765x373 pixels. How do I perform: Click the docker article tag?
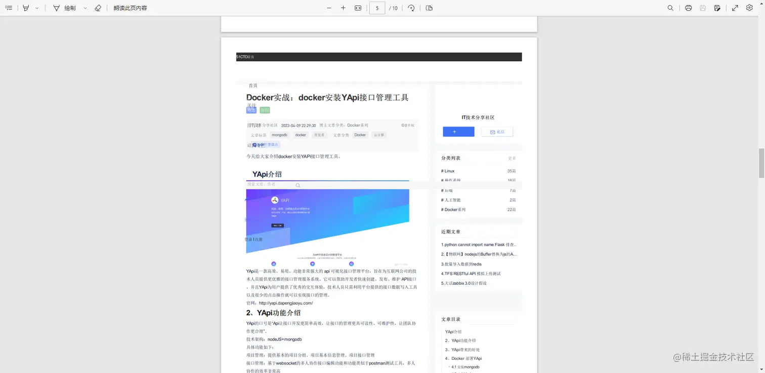coord(301,135)
